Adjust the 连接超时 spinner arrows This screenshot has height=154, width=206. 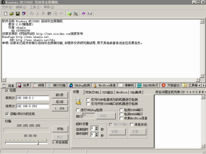pos(96,128)
